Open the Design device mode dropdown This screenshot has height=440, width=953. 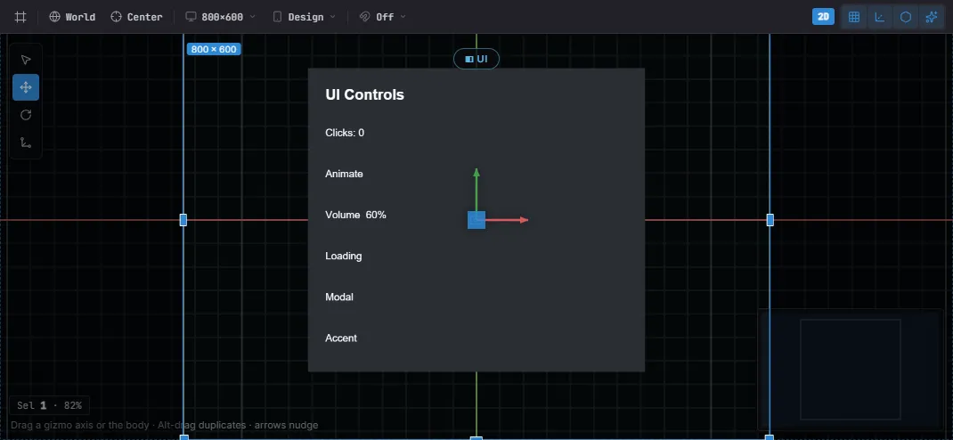pos(304,17)
